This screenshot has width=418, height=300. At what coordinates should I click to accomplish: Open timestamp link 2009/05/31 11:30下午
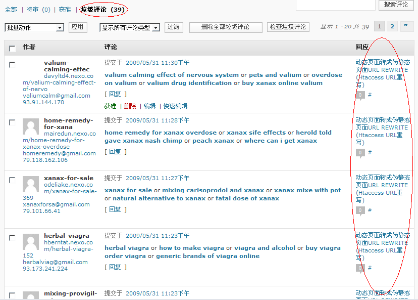click(158, 63)
